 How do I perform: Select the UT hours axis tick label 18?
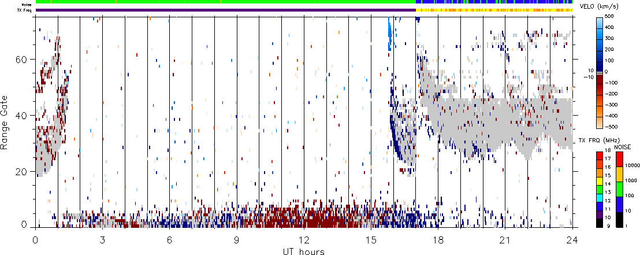pos(438,241)
